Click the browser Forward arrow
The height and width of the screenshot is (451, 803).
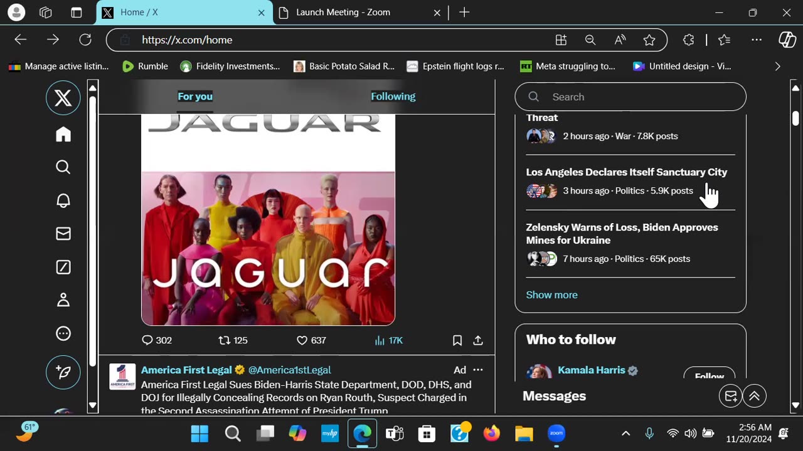pos(53,40)
